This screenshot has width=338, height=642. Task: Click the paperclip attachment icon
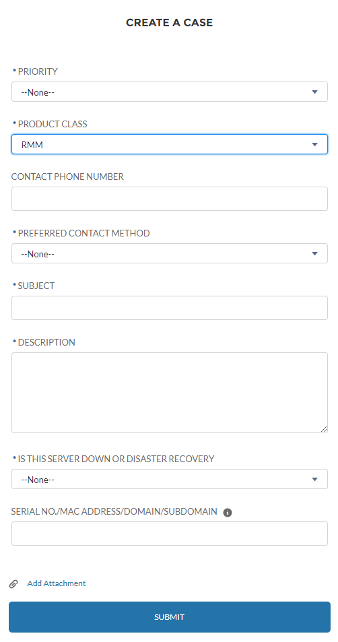tap(13, 583)
